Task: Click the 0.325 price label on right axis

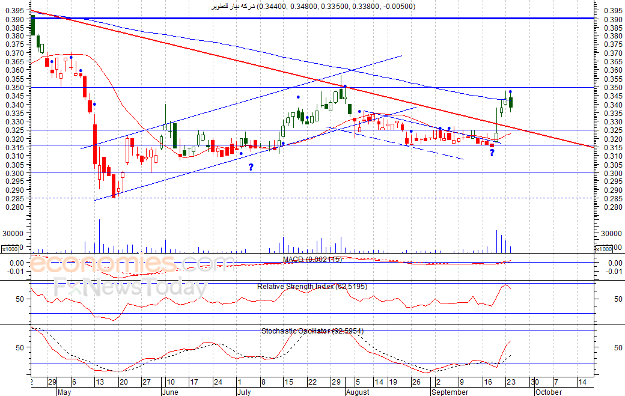Action: point(614,130)
